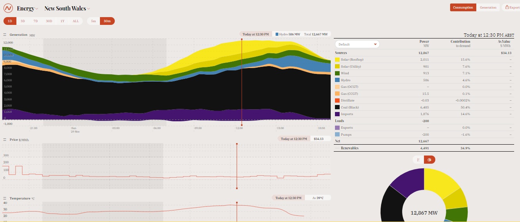Screen dimensions: 520x222
Task: Select the 1Y time range
Action: coord(62,21)
